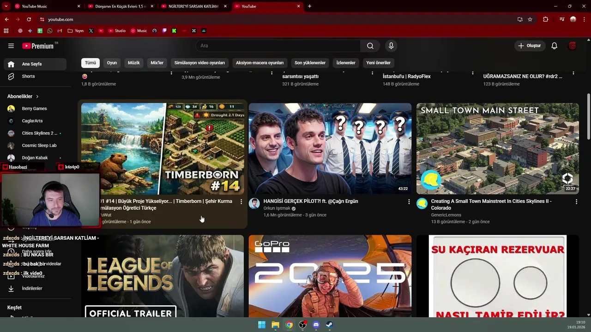This screenshot has height=332, width=591.
Task: Open the Music bookmark
Action: click(139, 31)
